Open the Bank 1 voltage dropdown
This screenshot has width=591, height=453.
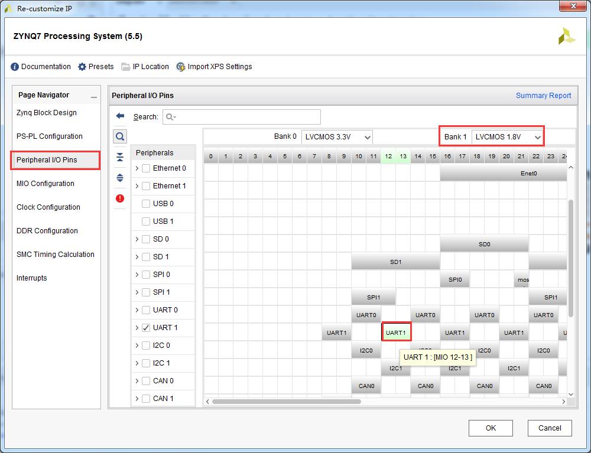coord(507,137)
